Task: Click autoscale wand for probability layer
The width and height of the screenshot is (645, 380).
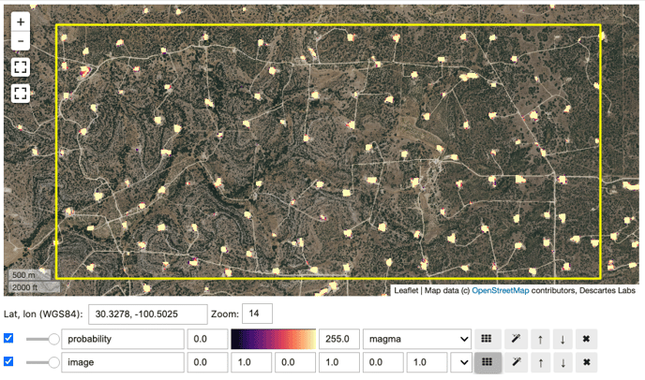Action: 517,339
